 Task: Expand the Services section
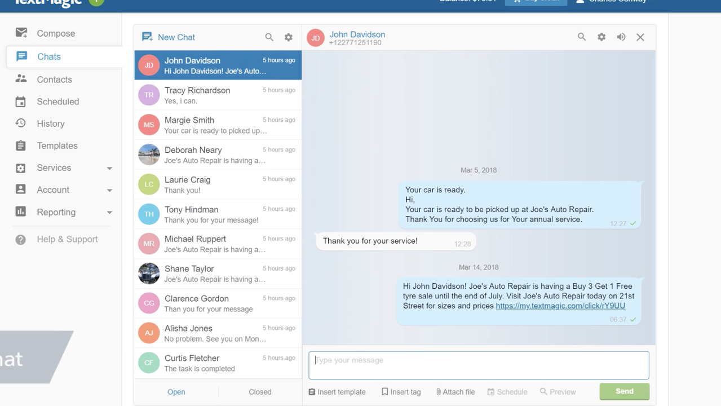(x=54, y=167)
